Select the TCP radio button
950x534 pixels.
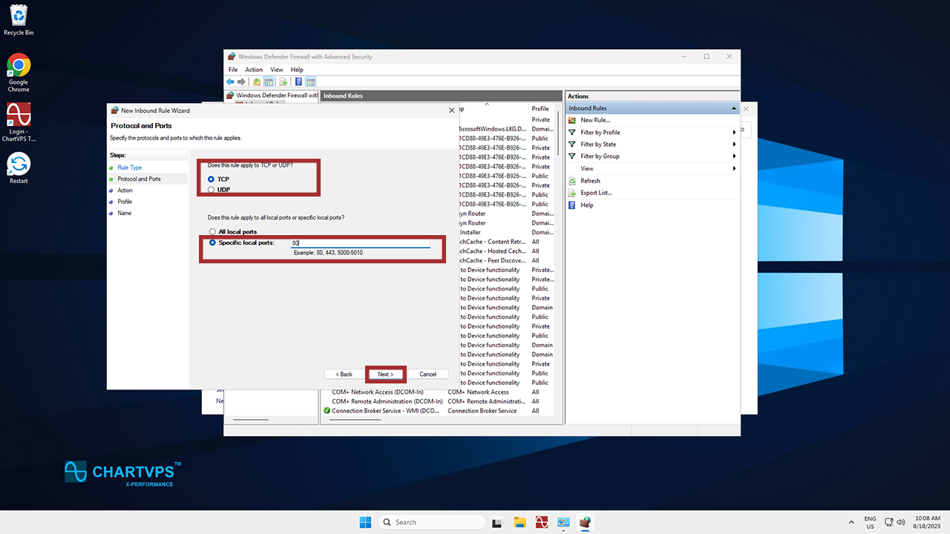[212, 179]
